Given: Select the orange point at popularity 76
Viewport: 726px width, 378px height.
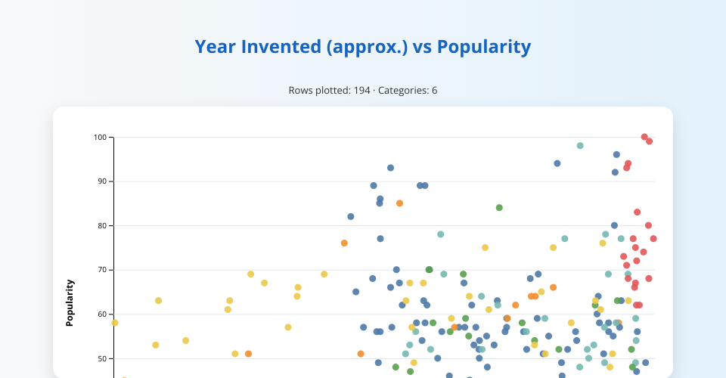Looking at the screenshot, I should [344, 243].
